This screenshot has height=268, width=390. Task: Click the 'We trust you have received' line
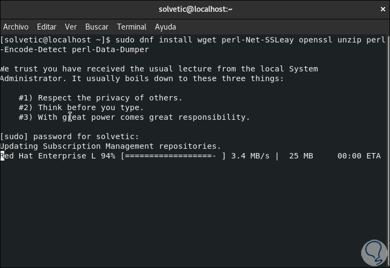[x=159, y=69]
